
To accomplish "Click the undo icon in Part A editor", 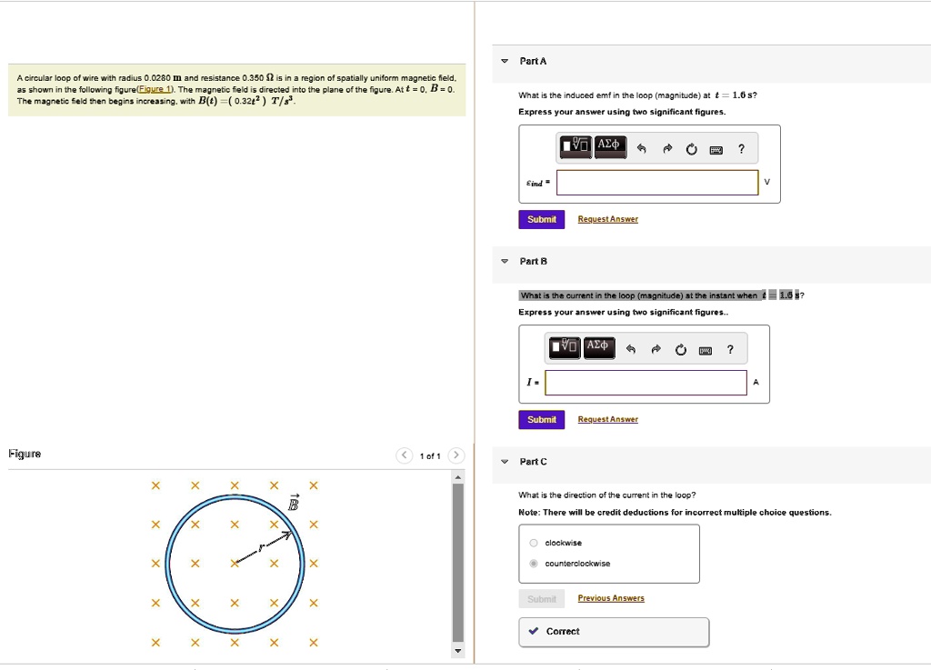I will pos(641,148).
